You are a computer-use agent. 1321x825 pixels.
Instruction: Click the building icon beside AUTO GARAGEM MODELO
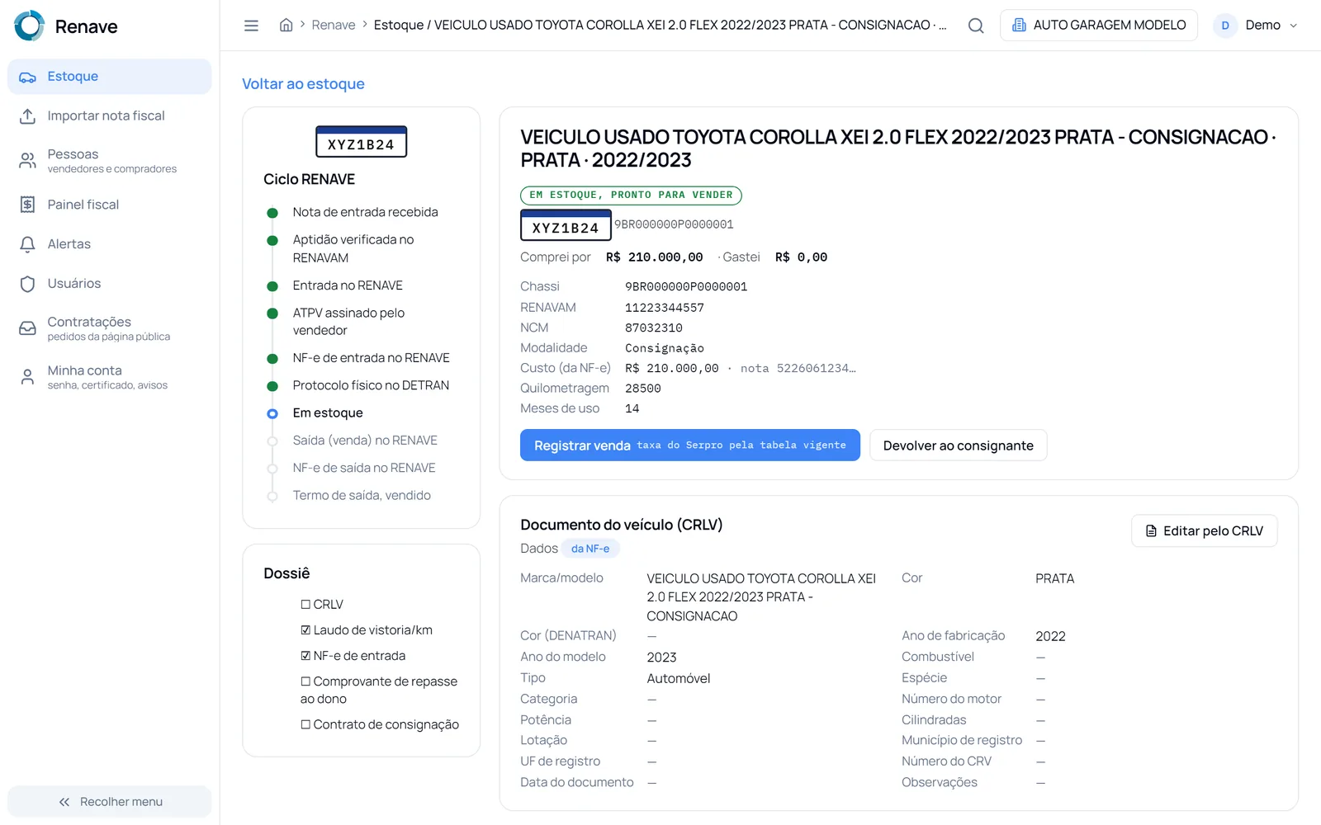click(1019, 25)
